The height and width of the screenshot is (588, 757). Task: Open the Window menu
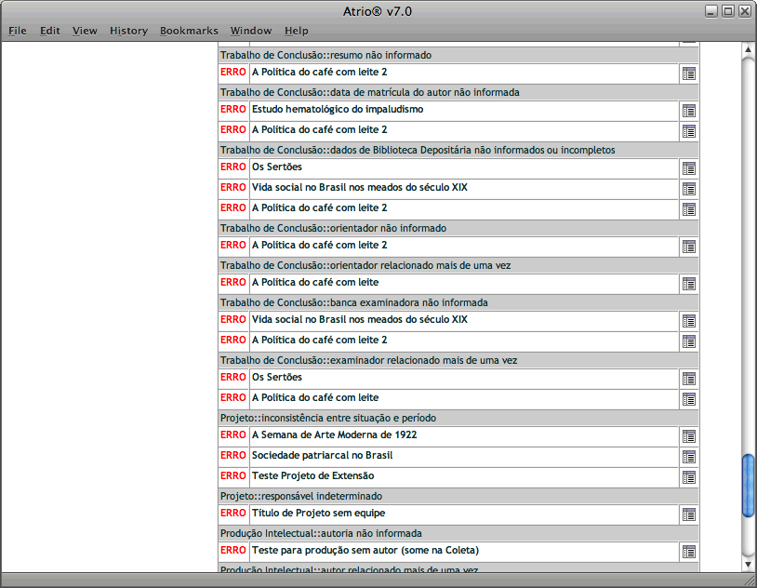(251, 31)
